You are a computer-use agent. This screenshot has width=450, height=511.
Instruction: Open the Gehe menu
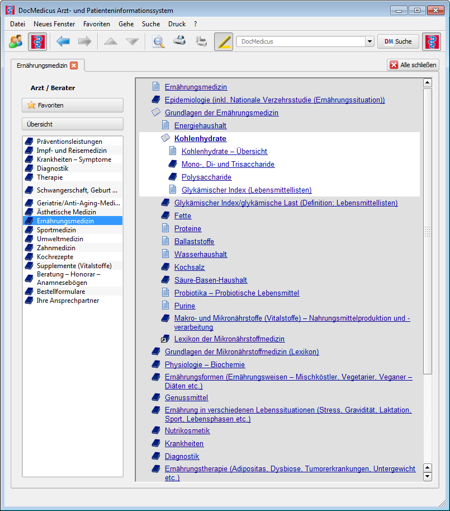click(x=126, y=24)
